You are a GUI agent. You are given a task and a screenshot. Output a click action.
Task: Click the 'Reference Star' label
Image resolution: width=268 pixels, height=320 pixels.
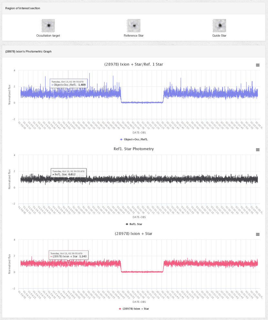click(134, 36)
